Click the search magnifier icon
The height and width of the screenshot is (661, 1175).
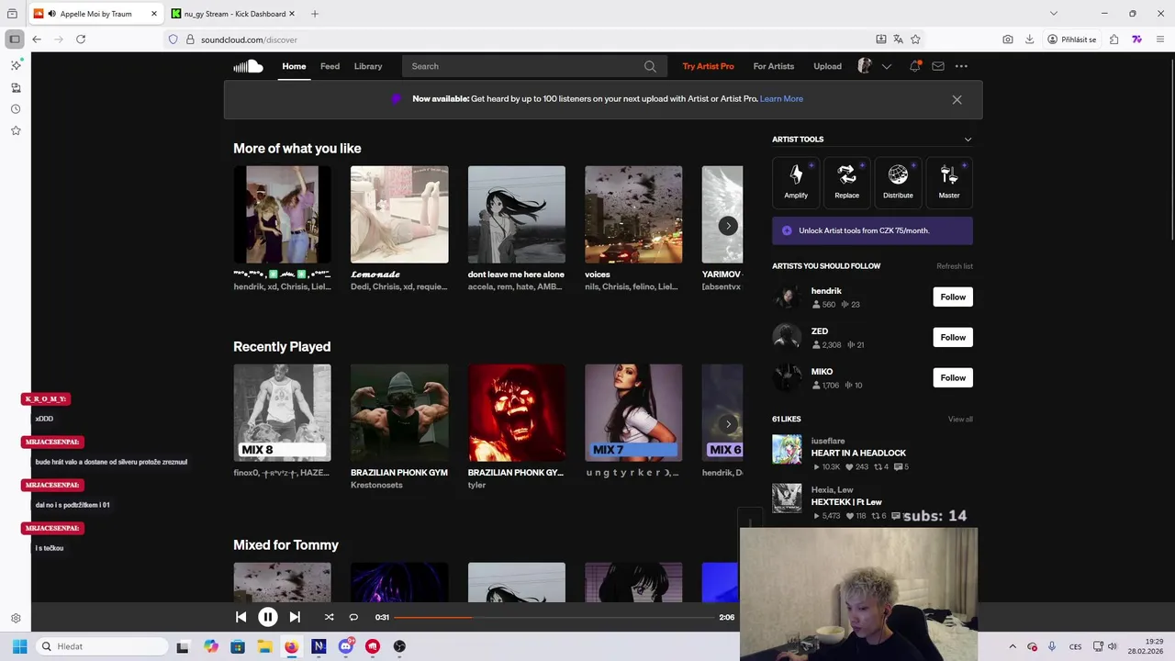[x=650, y=66]
